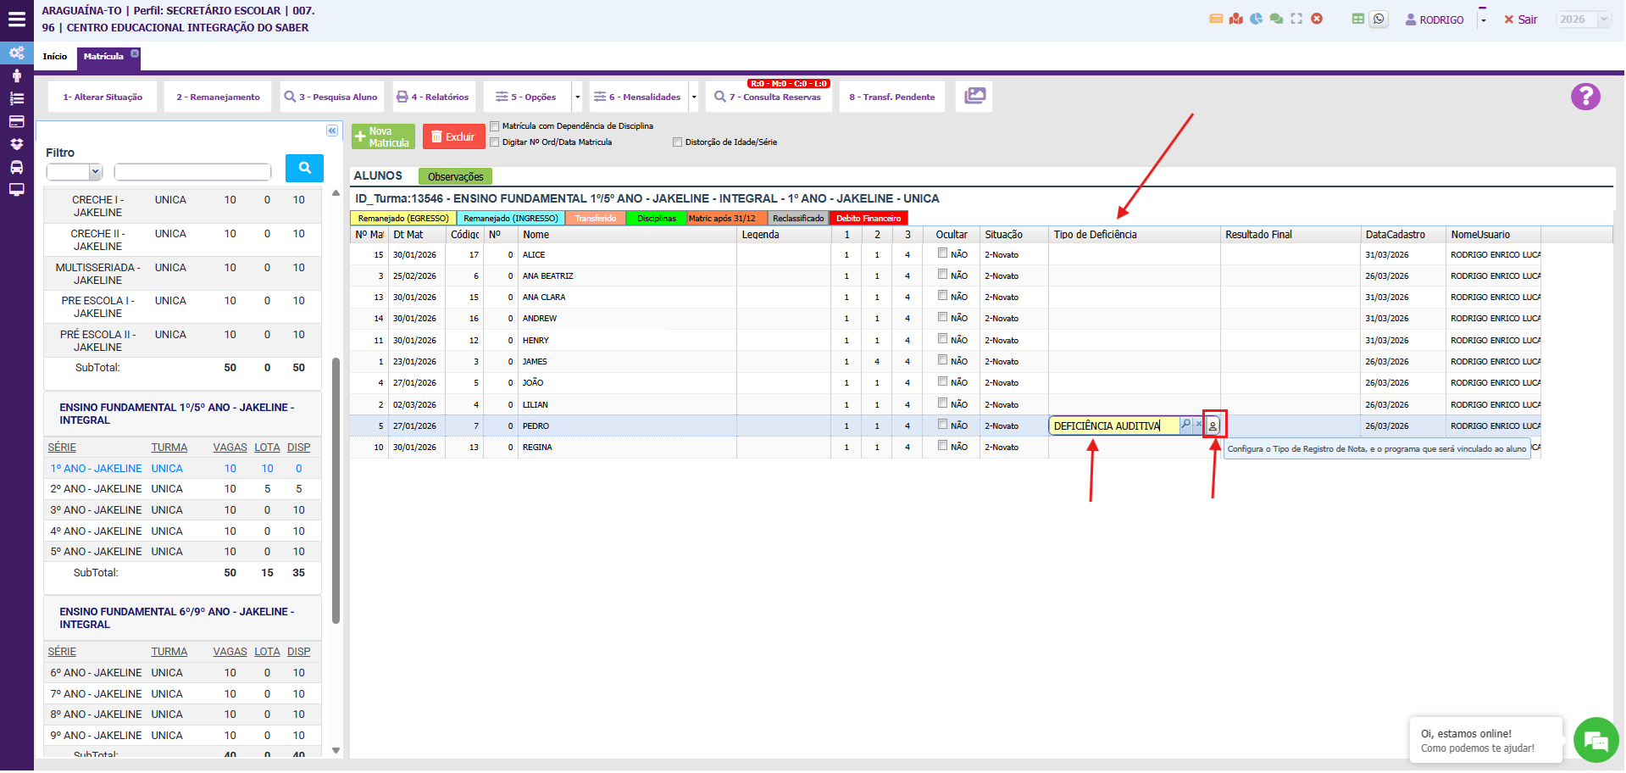Open the 2026 year dropdown
The height and width of the screenshot is (773, 1626).
coord(1583,19)
